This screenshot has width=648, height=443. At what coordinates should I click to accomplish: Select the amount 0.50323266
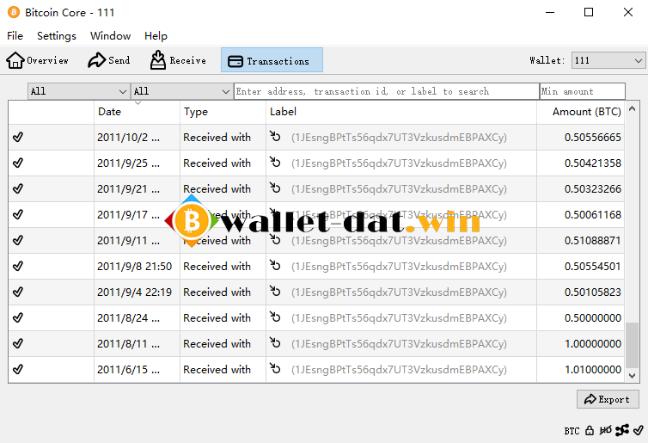[593, 189]
